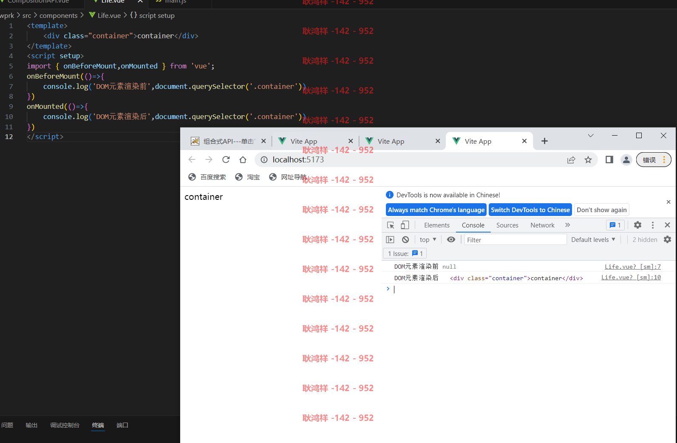Open the tab search dropdown chevron
This screenshot has height=443, width=677.
(591, 136)
